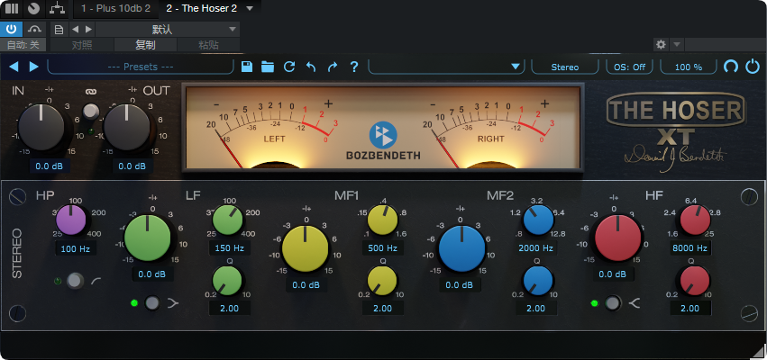Open the gear settings icon

point(661,45)
